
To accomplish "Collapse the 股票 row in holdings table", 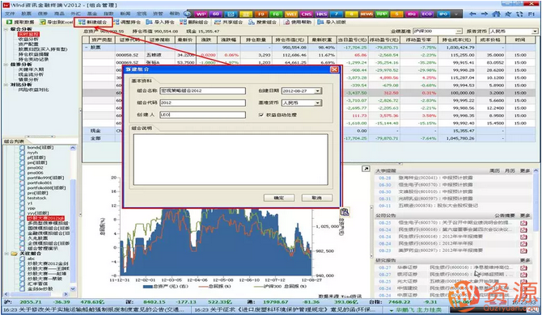I will pyautogui.click(x=87, y=48).
